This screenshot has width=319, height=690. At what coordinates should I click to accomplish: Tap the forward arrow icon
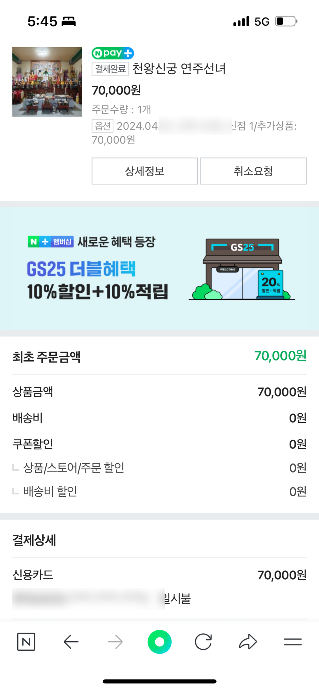click(115, 642)
